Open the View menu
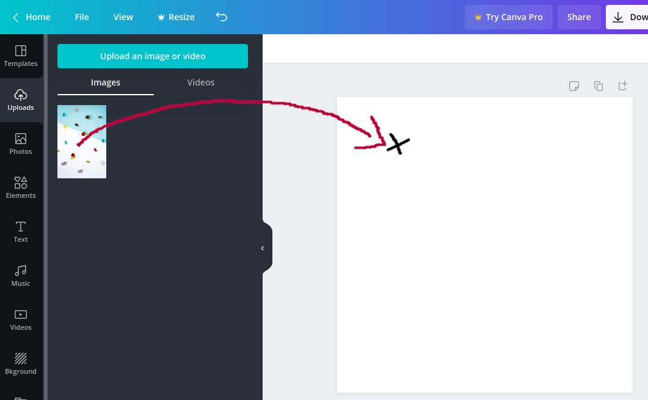The height and width of the screenshot is (400, 648). tap(123, 17)
